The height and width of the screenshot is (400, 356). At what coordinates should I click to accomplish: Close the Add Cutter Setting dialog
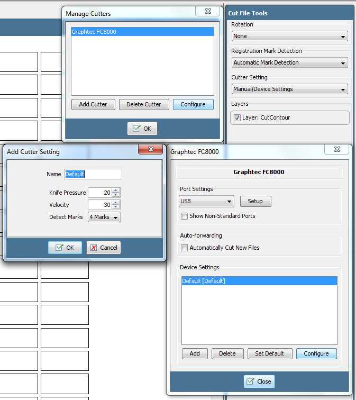(151, 149)
